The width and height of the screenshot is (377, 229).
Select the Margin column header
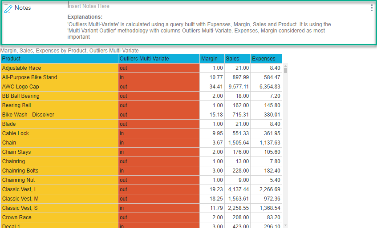[211, 59]
